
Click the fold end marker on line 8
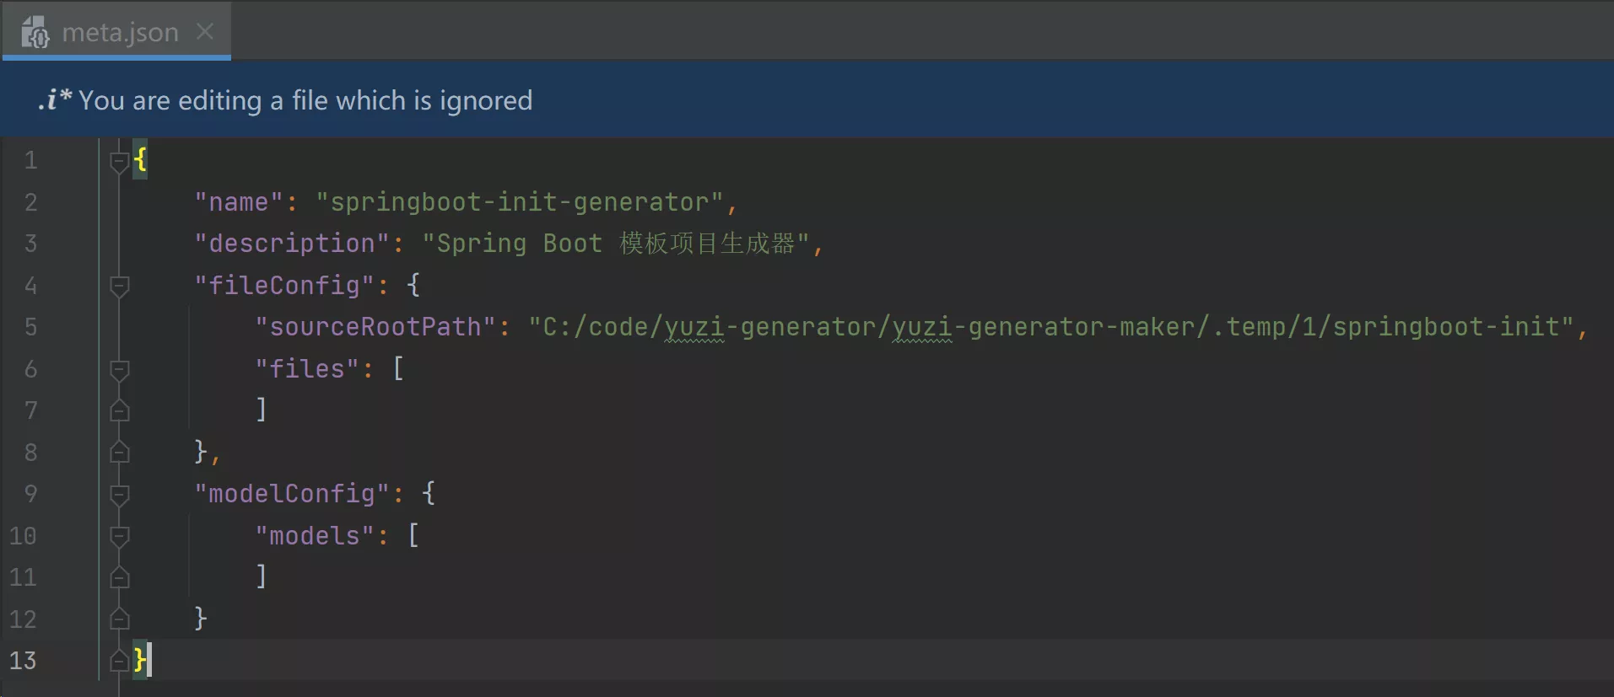coord(119,453)
